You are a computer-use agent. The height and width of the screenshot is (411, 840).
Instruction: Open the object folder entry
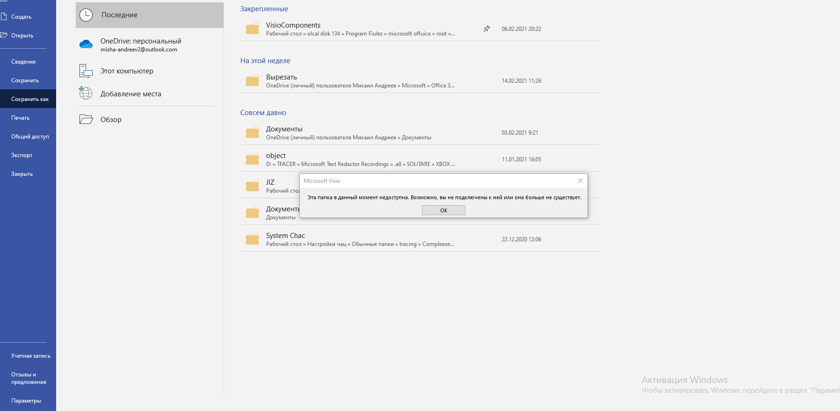click(x=420, y=159)
